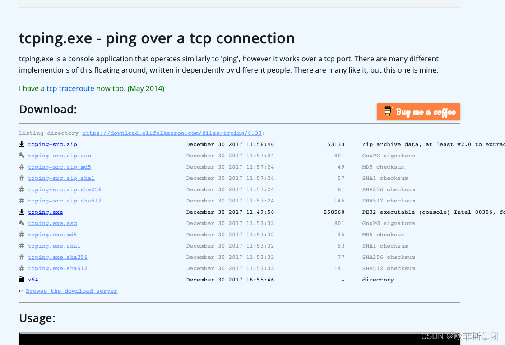Download tcping-src.zip file link
The image size is (505, 345).
coord(52,144)
